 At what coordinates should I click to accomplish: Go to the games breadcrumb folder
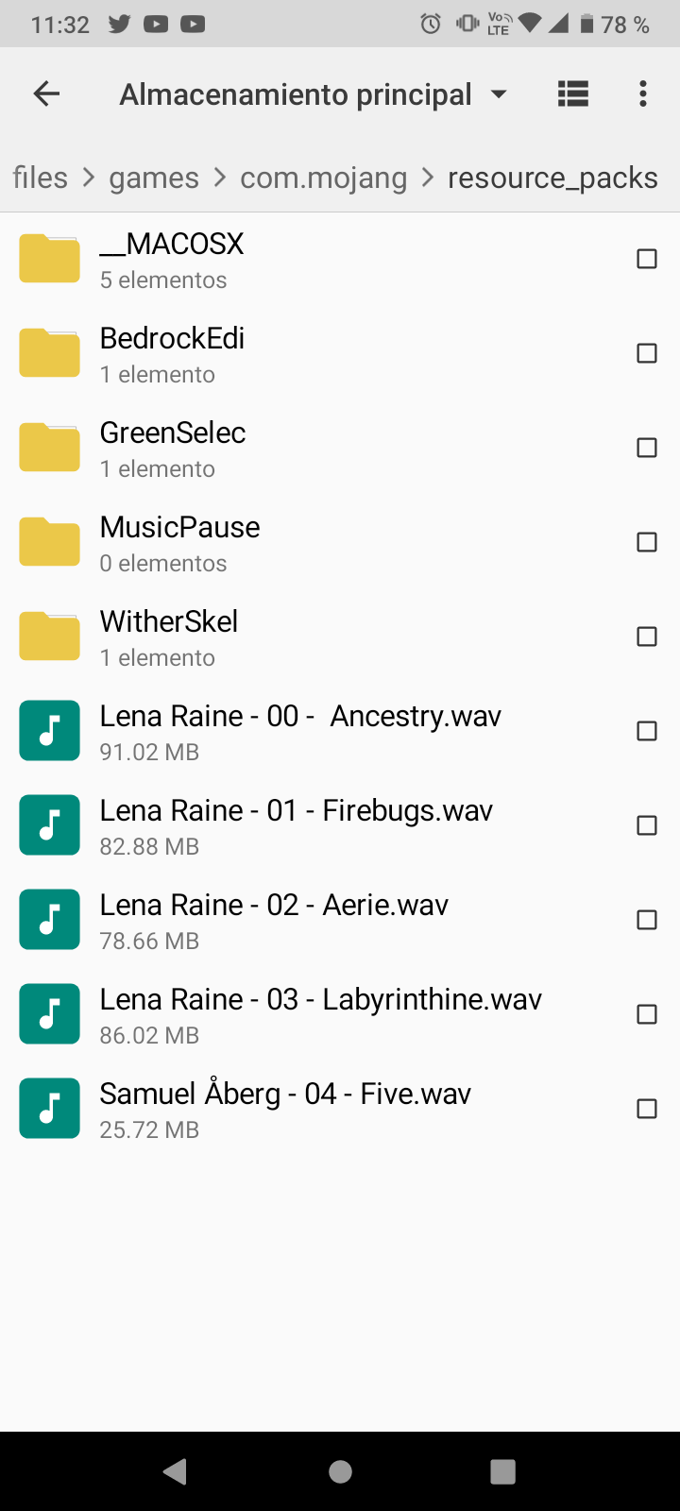154,178
